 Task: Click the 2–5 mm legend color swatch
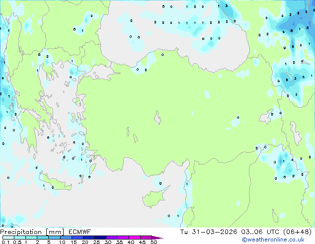tap(43, 238)
